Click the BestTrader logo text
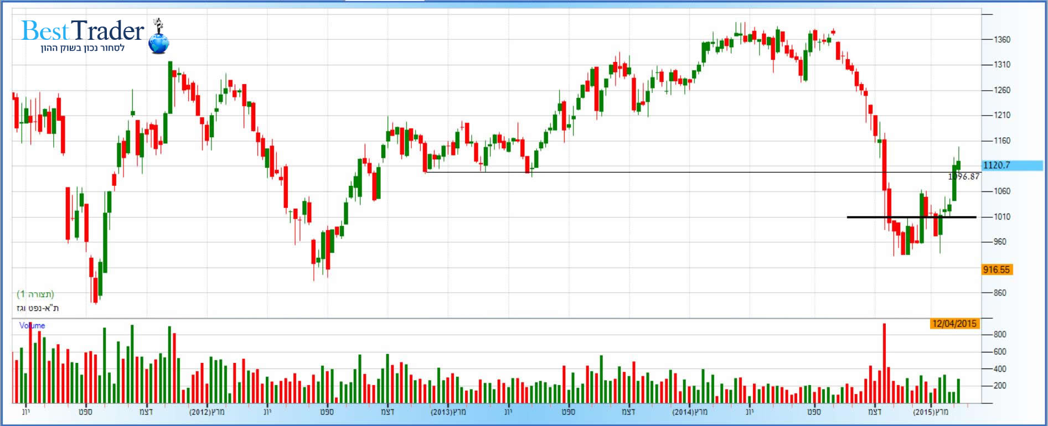This screenshot has height=426, width=1048. [83, 31]
